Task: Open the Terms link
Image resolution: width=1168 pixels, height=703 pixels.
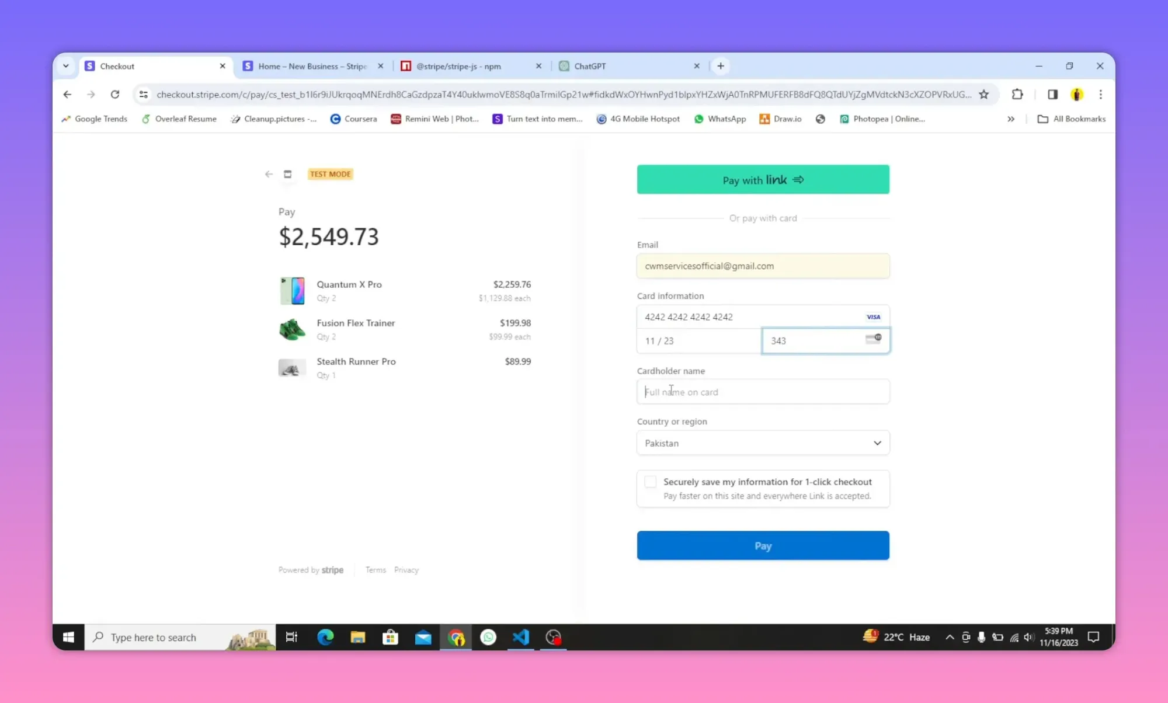Action: pos(376,570)
